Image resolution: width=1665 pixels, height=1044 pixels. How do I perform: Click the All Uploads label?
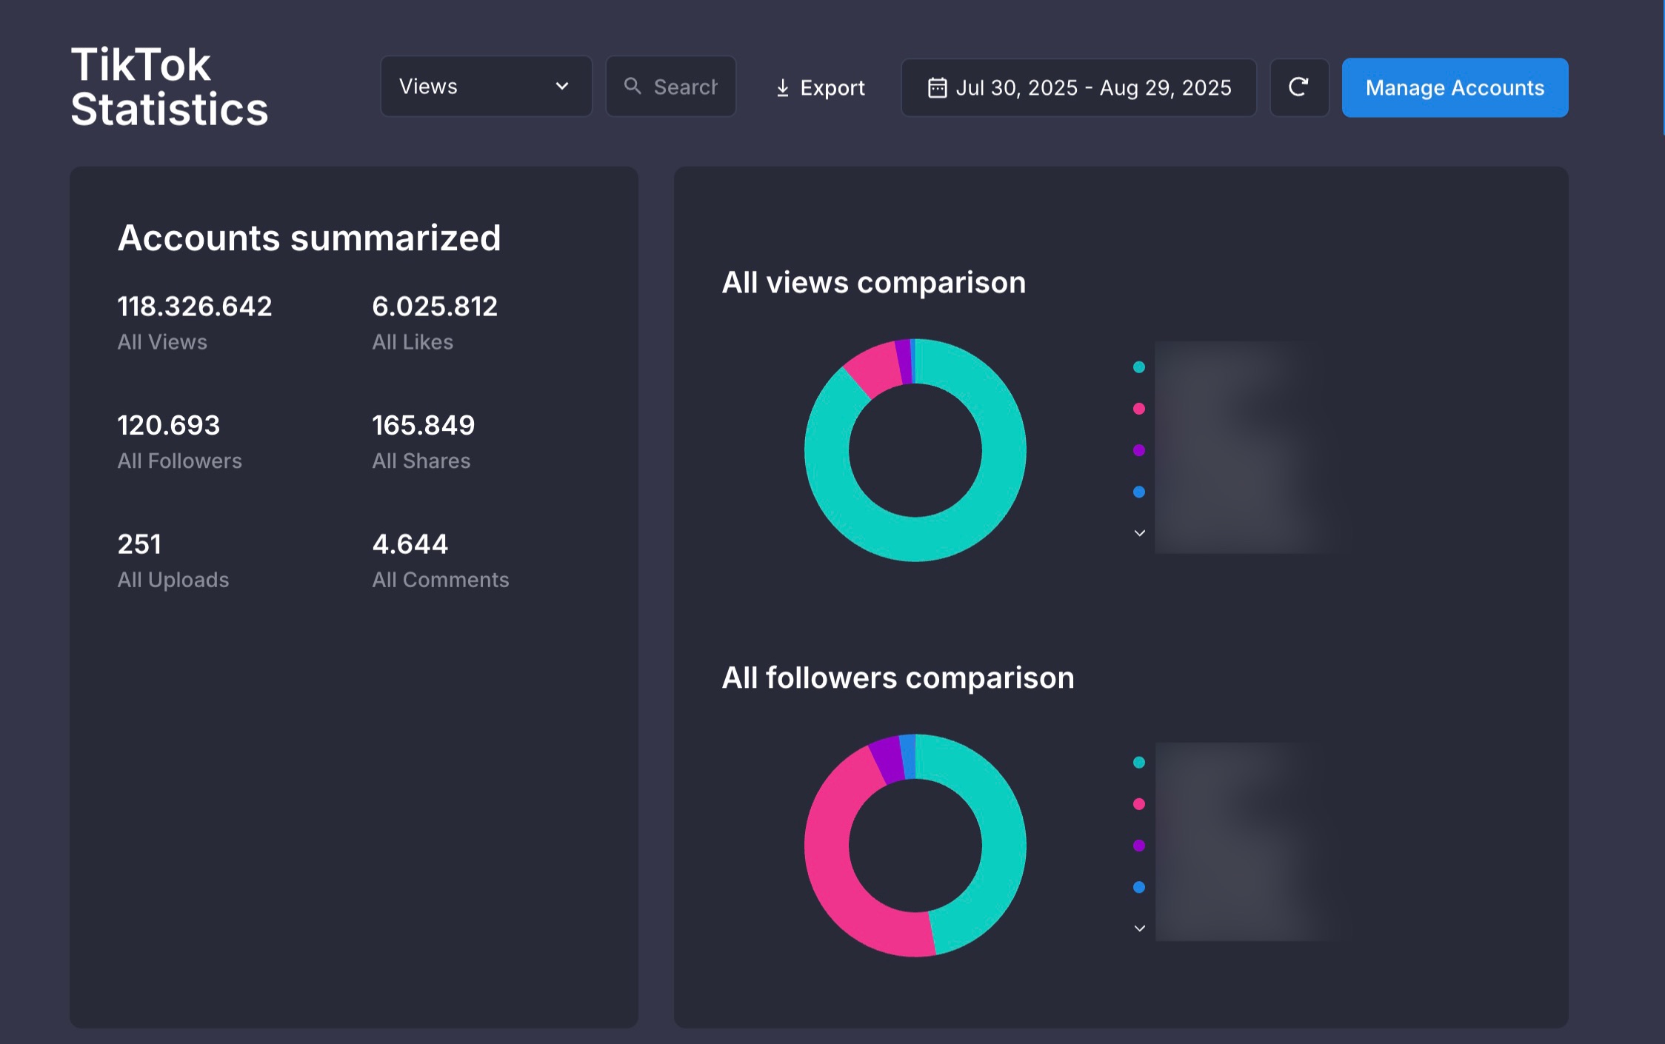[x=173, y=580]
